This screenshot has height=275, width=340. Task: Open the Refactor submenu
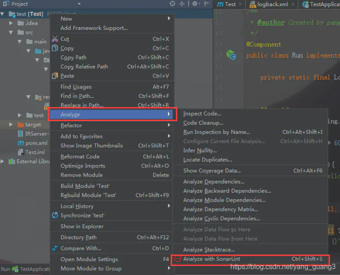click(x=112, y=125)
